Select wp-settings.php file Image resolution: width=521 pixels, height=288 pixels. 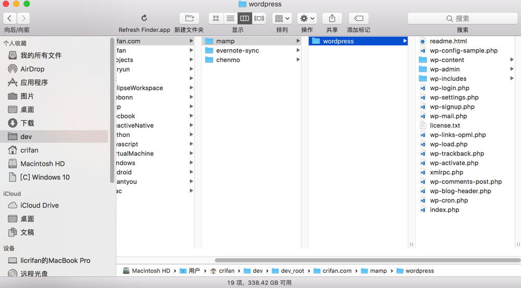click(454, 97)
